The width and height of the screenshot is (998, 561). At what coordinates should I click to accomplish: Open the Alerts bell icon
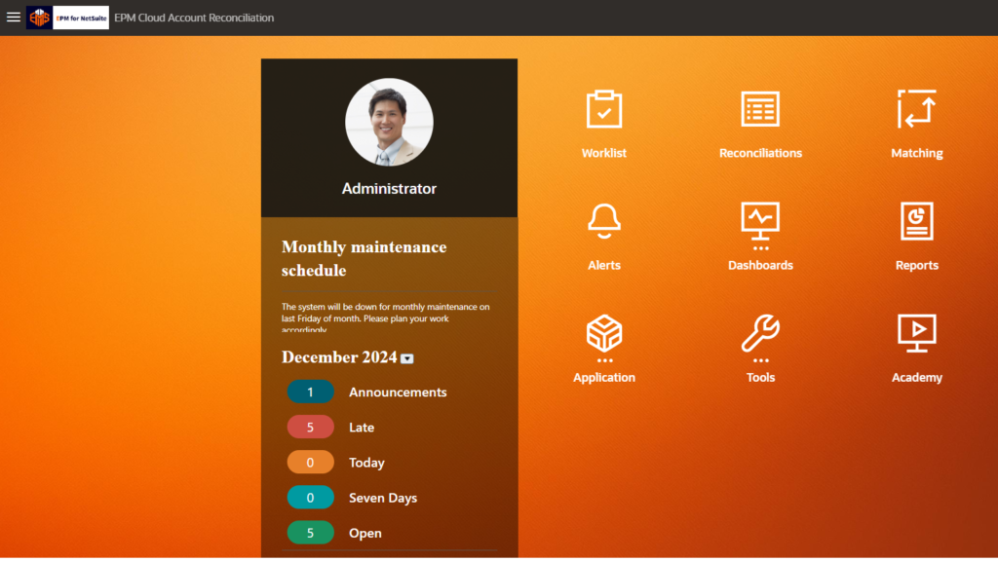tap(604, 221)
